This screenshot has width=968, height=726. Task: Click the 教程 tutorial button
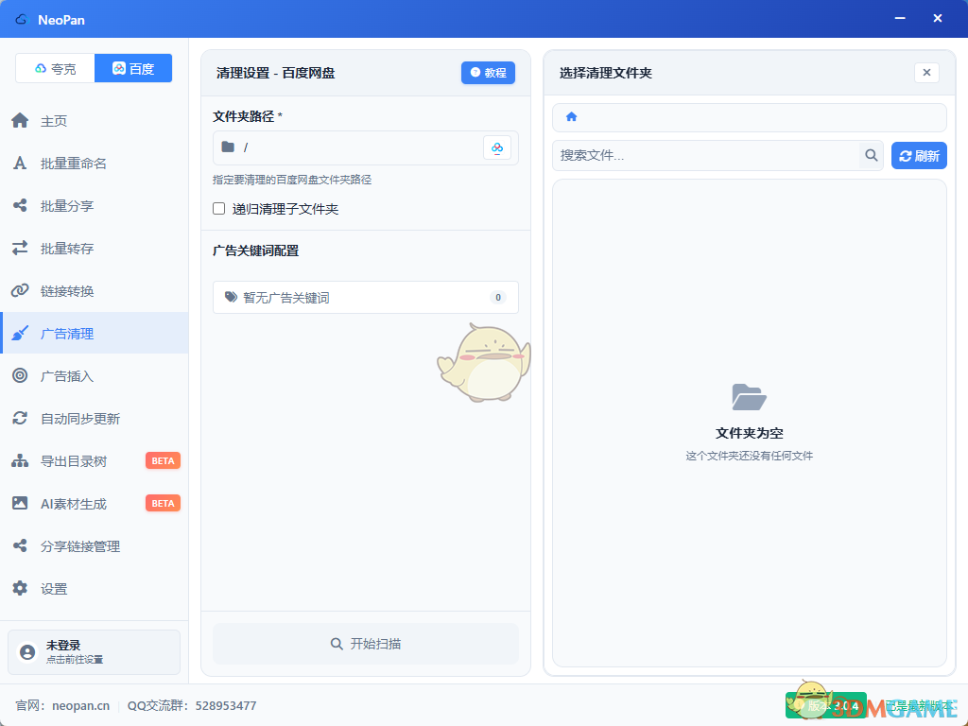tap(488, 73)
